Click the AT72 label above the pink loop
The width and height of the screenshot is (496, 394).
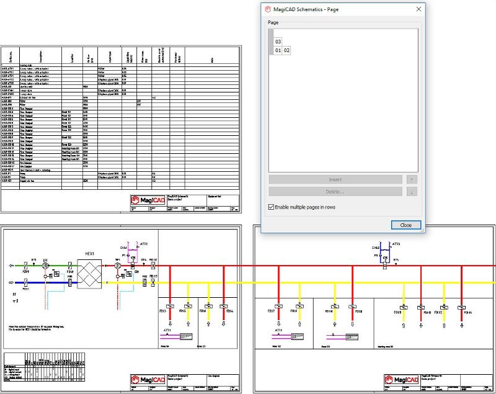(144, 244)
